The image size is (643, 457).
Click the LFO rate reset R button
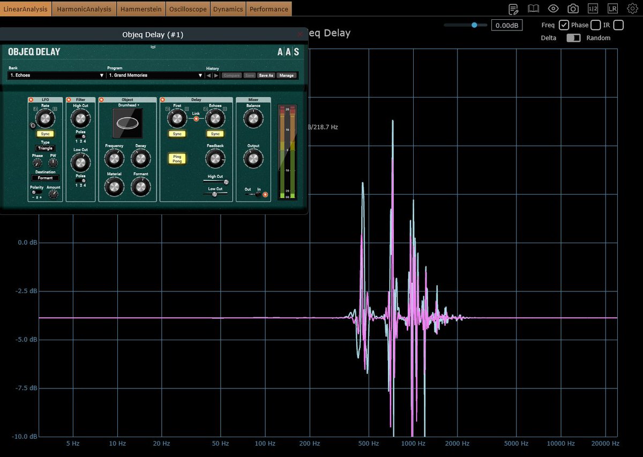33,126
